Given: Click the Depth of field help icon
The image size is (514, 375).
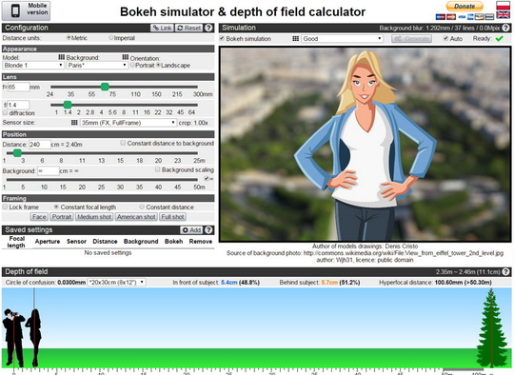Looking at the screenshot, I should (x=506, y=272).
